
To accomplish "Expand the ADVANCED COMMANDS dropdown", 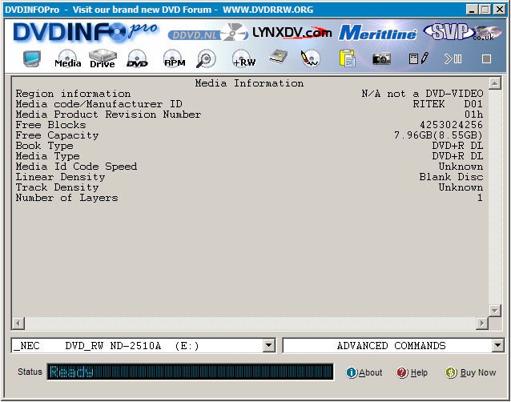I will click(497, 345).
